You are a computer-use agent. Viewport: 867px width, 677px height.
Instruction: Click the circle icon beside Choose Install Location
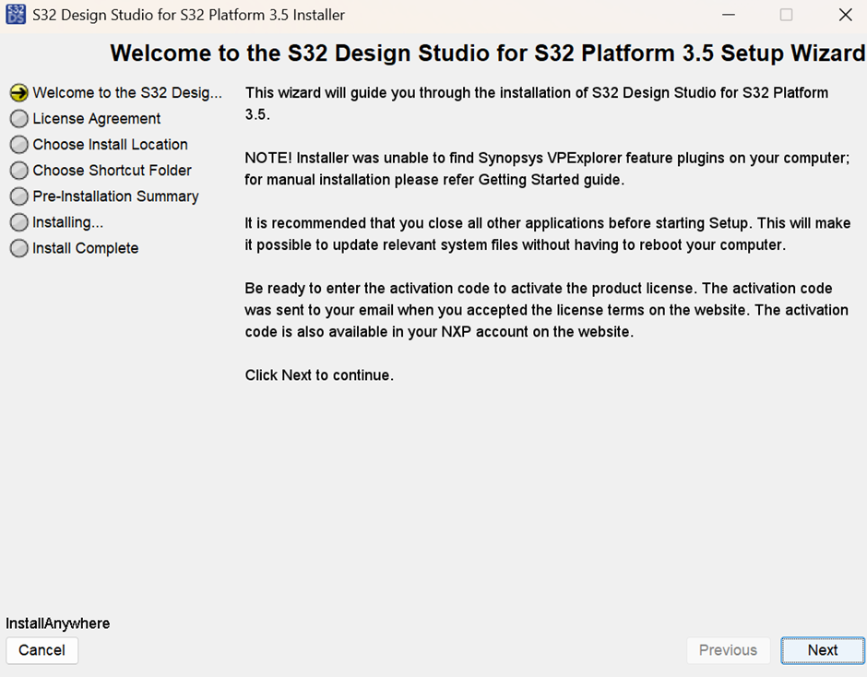click(x=18, y=145)
